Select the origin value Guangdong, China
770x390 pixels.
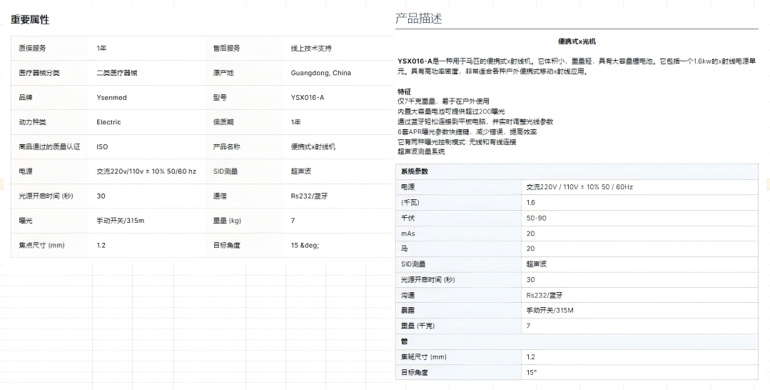[x=320, y=73]
